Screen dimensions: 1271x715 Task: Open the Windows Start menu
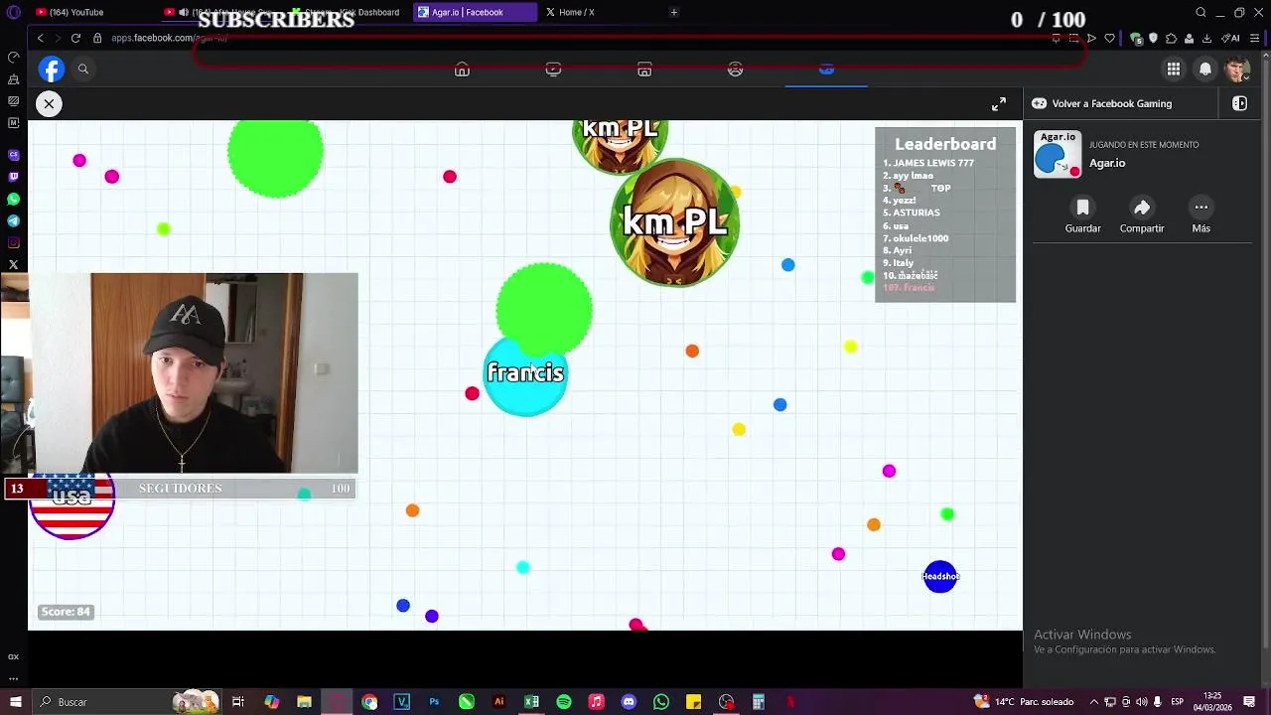(15, 702)
